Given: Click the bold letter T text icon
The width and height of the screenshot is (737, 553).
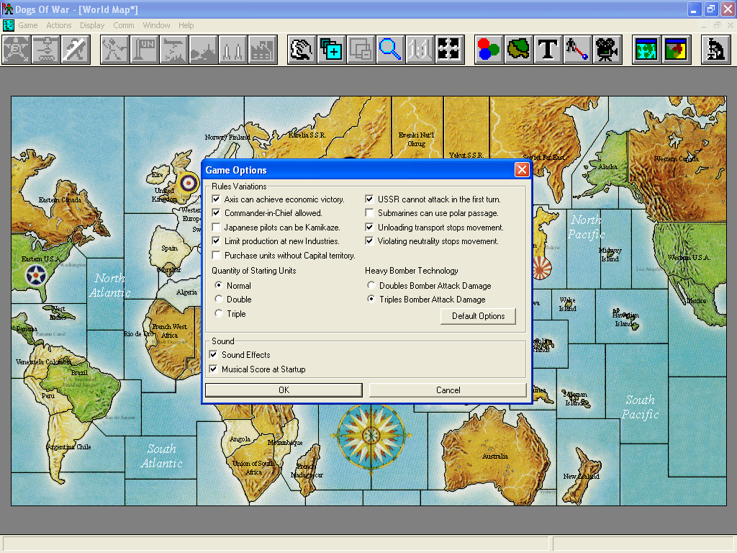Looking at the screenshot, I should click(548, 50).
